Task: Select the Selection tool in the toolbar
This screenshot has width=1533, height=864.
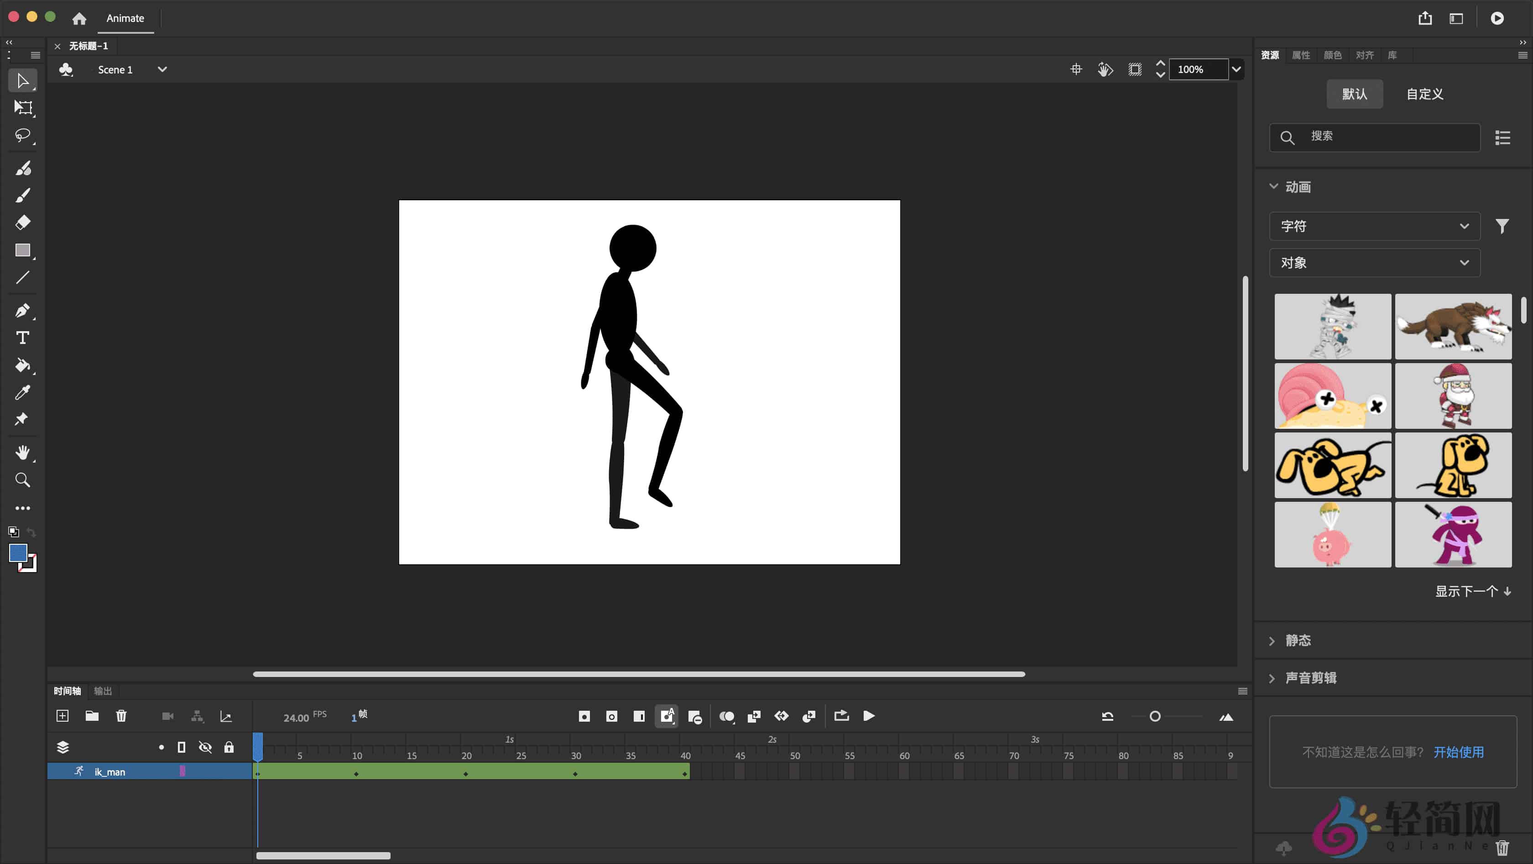Action: tap(23, 80)
